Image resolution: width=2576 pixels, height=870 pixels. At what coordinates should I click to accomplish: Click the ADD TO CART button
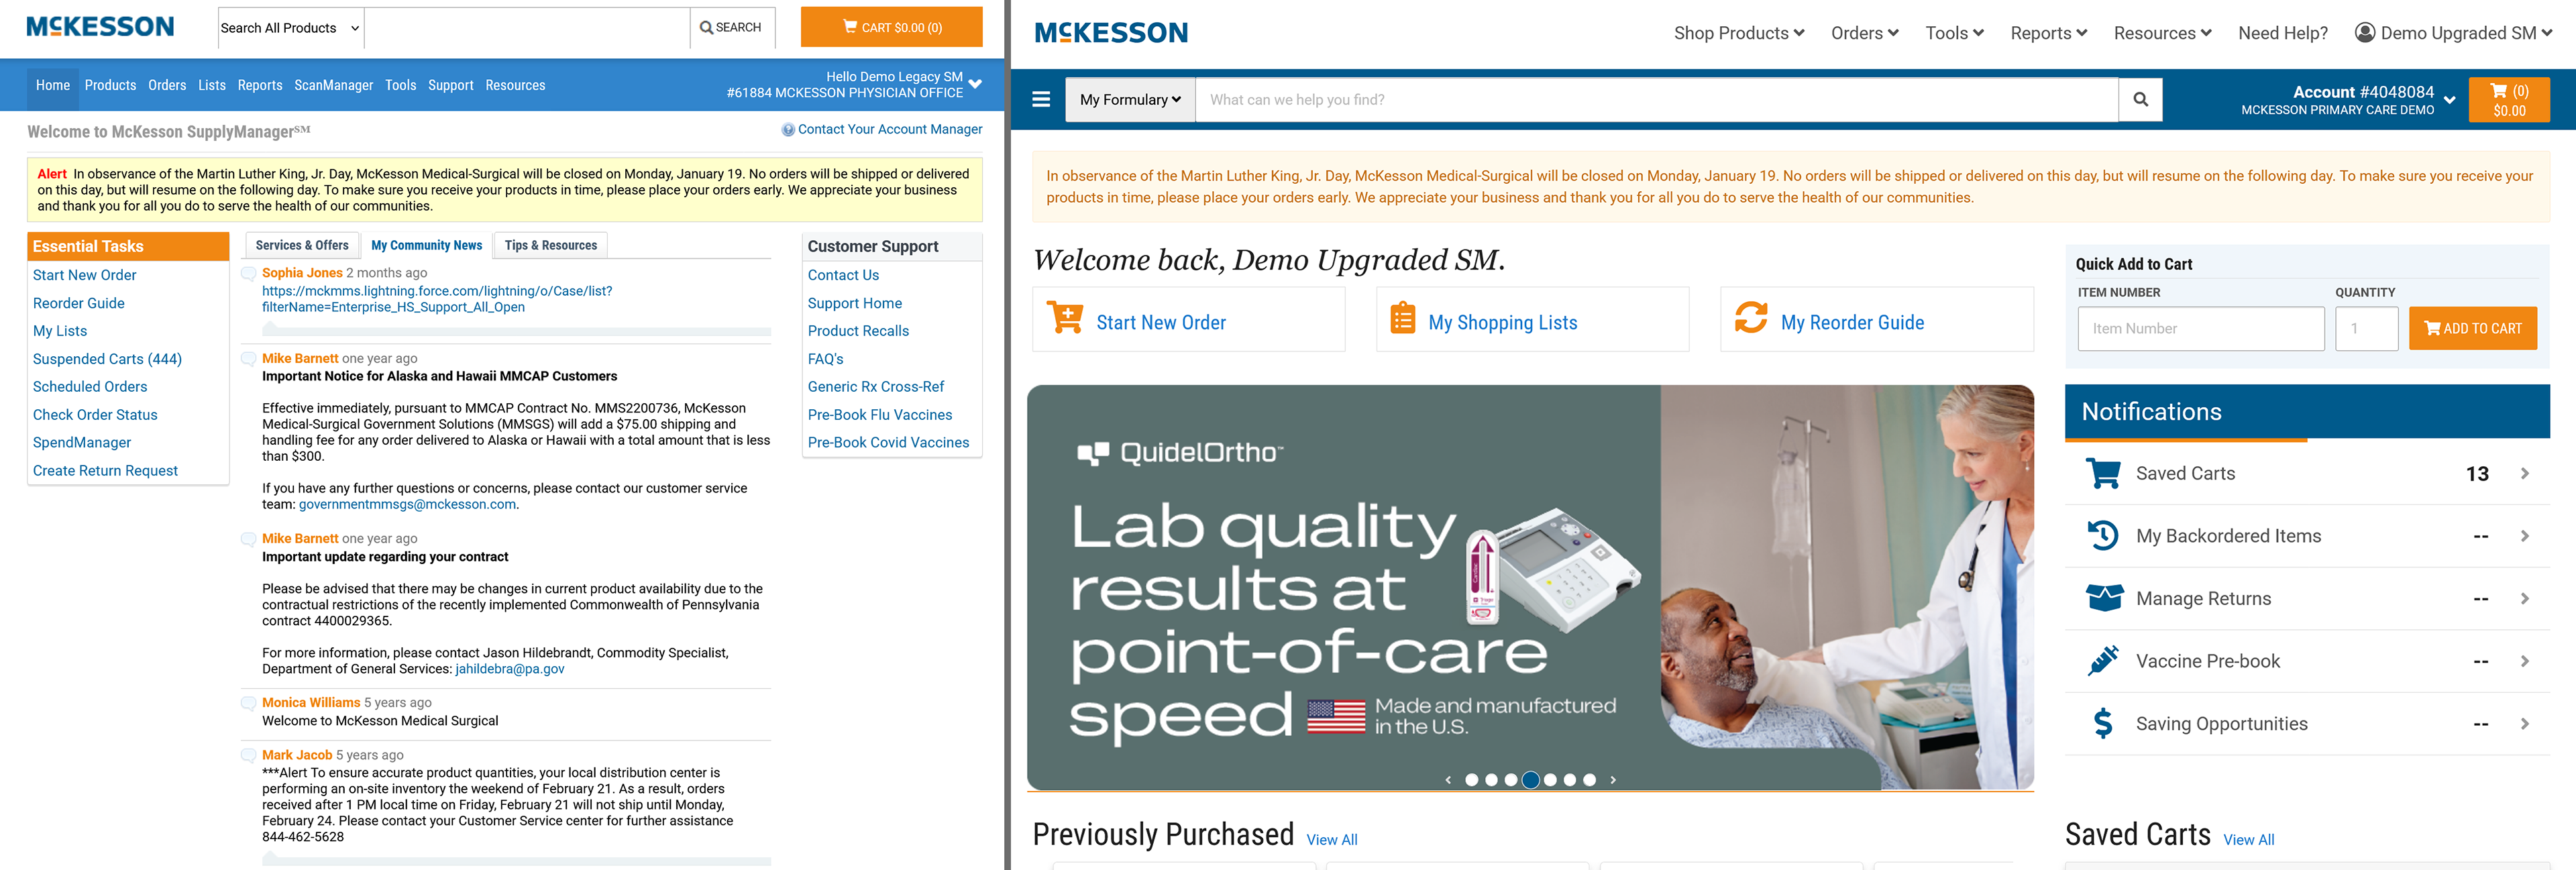2472,328
